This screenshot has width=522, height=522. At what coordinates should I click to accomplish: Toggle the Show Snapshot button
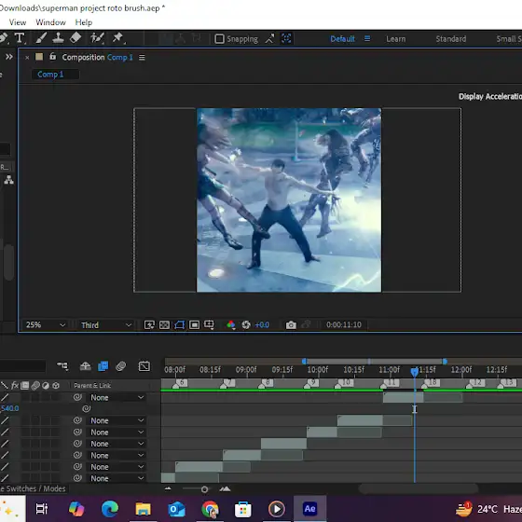click(306, 325)
